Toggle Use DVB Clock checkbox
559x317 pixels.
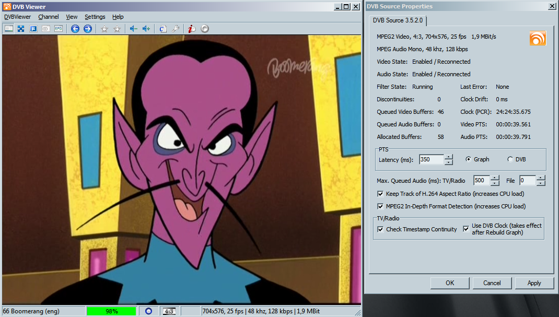(466, 229)
